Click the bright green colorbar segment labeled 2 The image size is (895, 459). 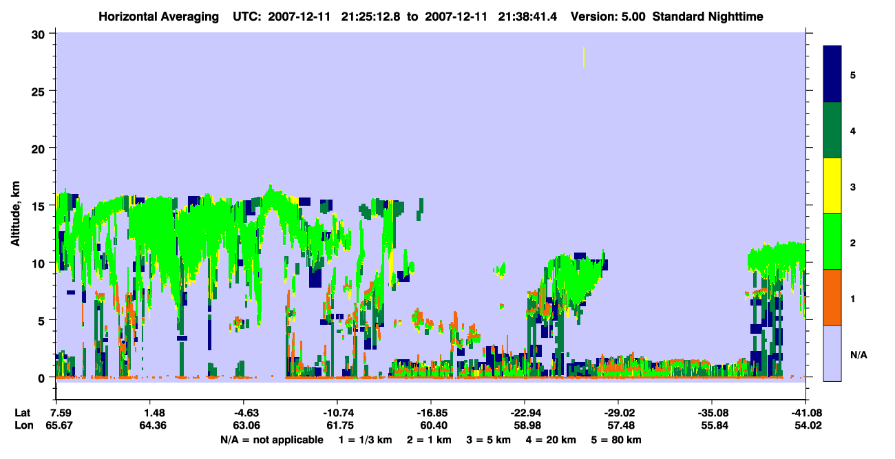[x=832, y=242]
